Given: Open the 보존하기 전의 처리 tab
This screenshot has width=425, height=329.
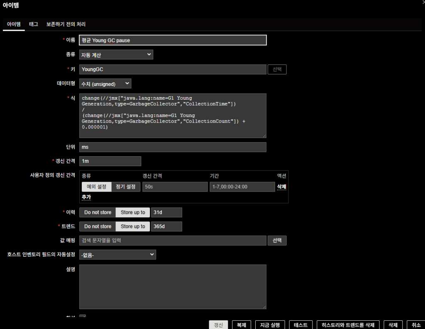Looking at the screenshot, I should click(x=66, y=25).
